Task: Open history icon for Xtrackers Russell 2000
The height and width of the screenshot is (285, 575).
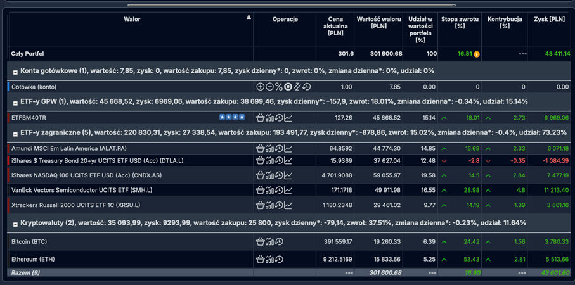Action: coord(279,205)
